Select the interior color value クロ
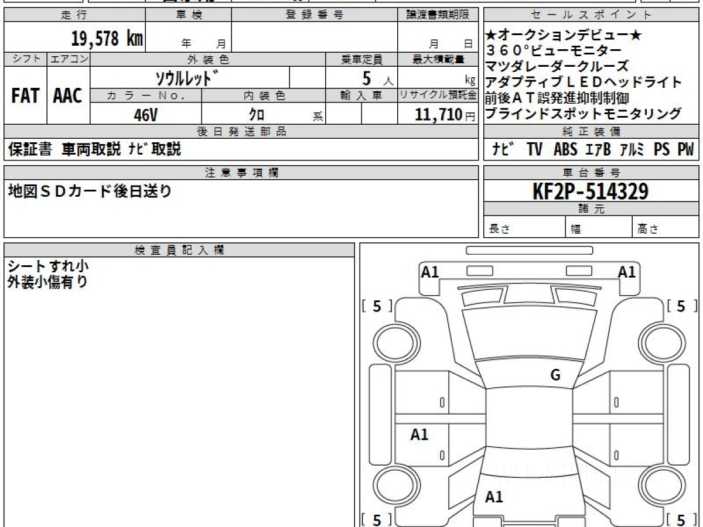This screenshot has height=527, width=703. point(257,115)
